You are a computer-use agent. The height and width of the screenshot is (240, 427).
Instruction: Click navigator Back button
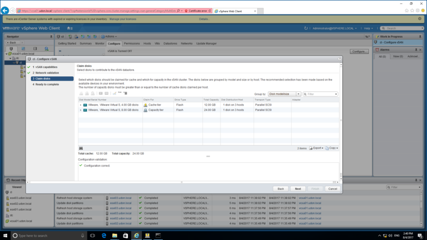click(x=11, y=43)
